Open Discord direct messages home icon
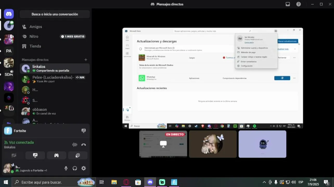 click(9, 14)
